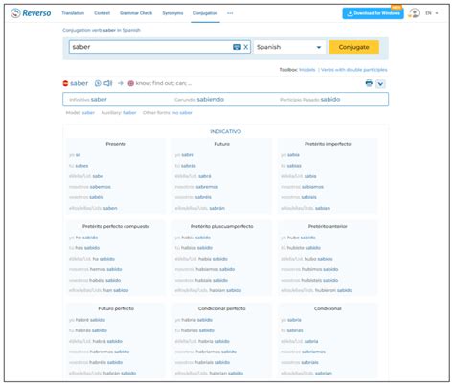Open the virtual keyboard in search box
Screen dimensions: 454x386
point(237,47)
